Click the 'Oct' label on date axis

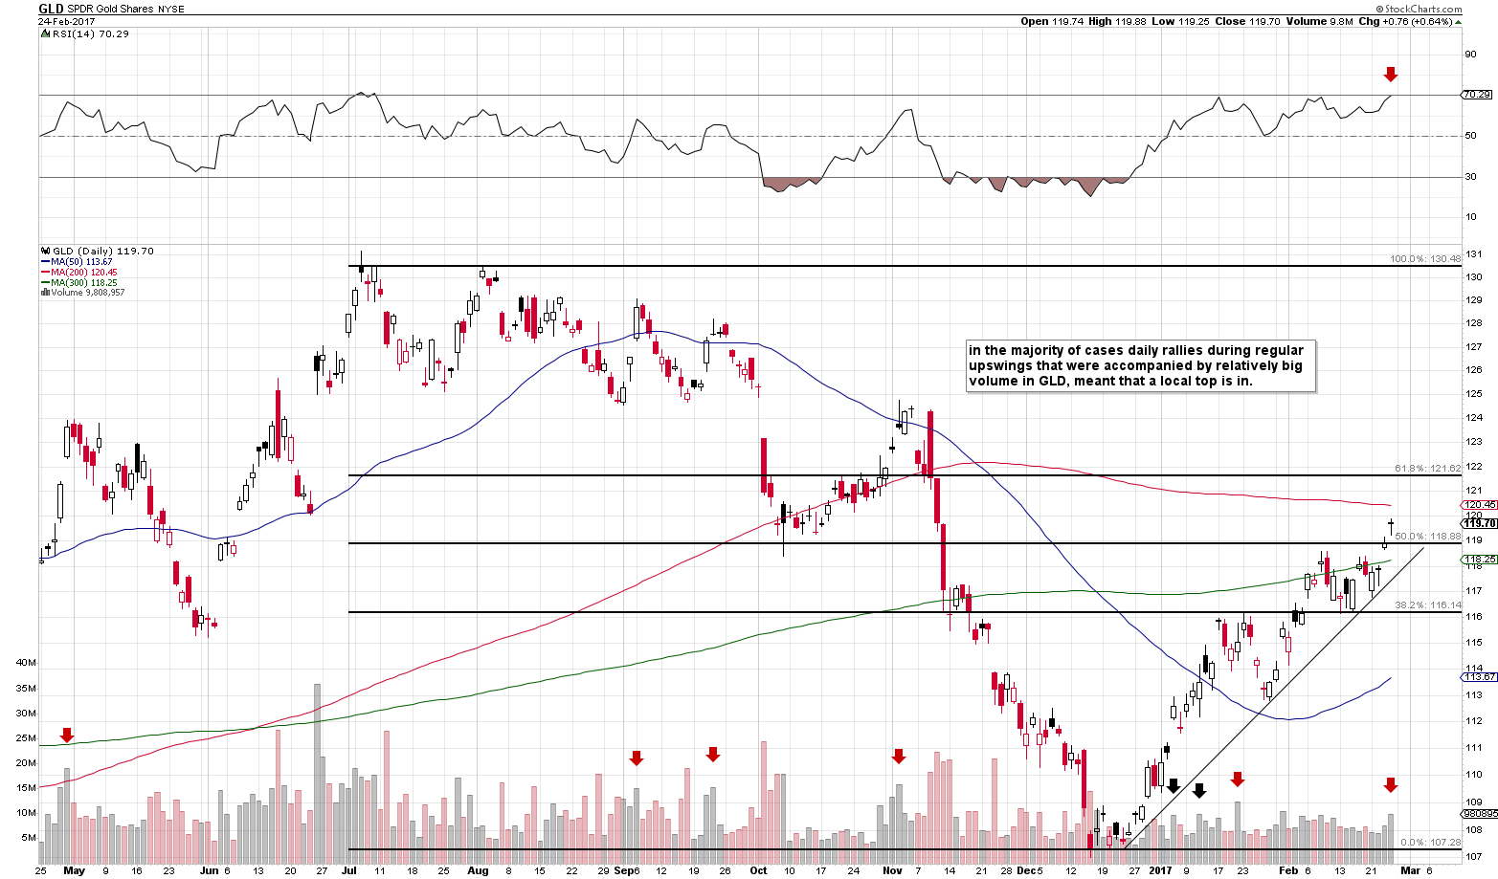pos(758,871)
